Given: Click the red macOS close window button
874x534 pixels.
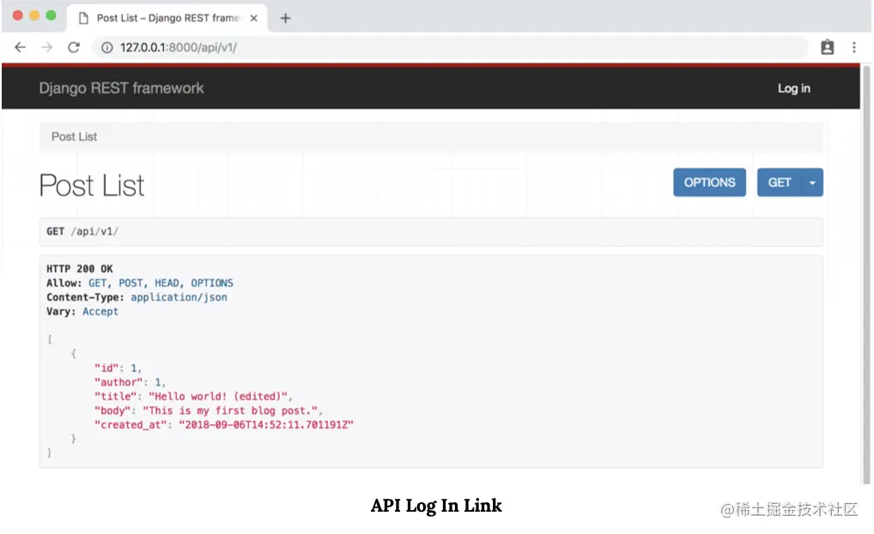Looking at the screenshot, I should point(17,15).
